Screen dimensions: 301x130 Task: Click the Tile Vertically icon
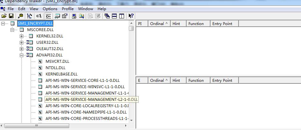point(121,16)
